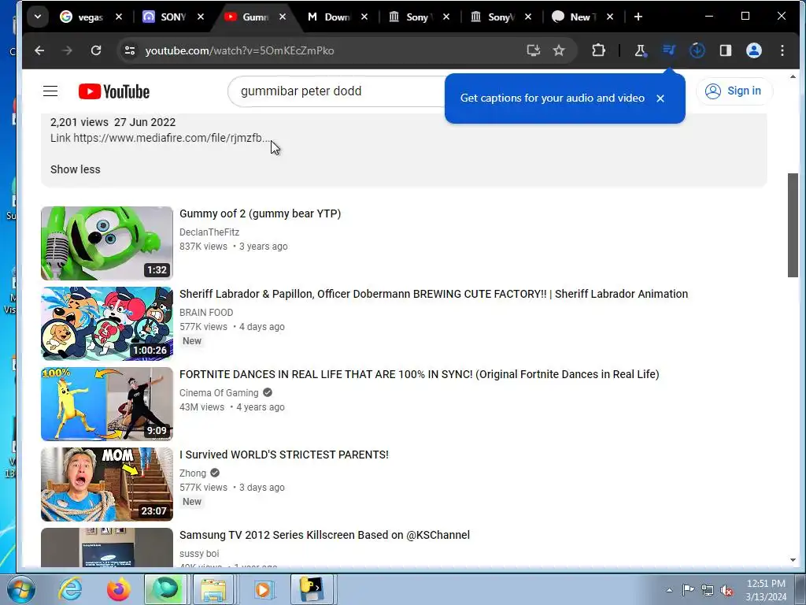806x605 pixels.
Task: Open the DeclanTheFitz channel name
Action: click(x=209, y=232)
